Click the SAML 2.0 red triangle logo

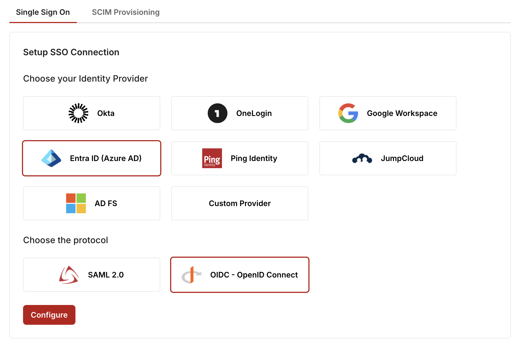click(69, 275)
